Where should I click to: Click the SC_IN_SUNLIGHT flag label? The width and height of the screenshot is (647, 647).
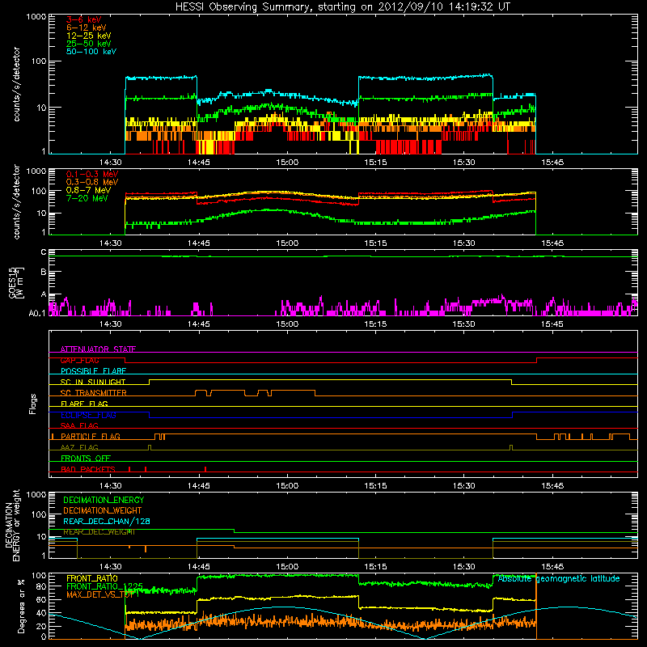(x=93, y=382)
